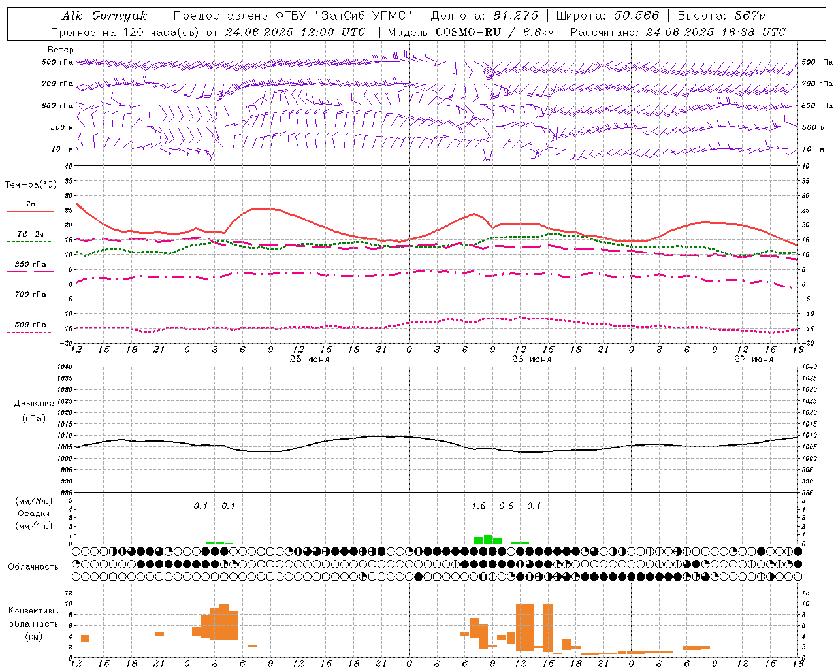The width and height of the screenshot is (836, 669).
Task: Click the "10 м" wind level label on left
Action: pos(63,149)
